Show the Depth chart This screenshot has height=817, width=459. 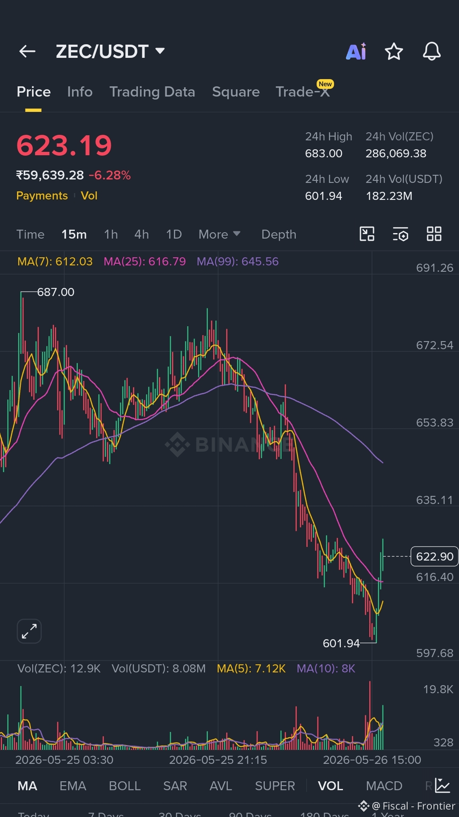tap(279, 234)
